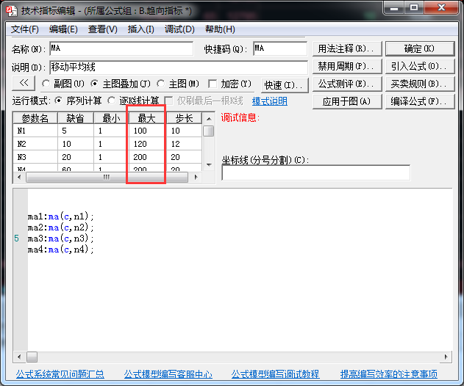
Task: Open the 文件(F) menu
Action: [25, 29]
